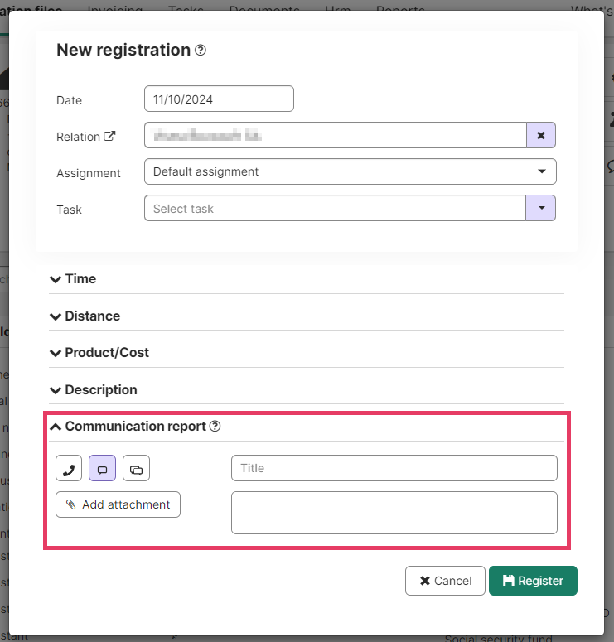Viewport: 614px width, 642px height.
Task: Open the Task dropdown arrow
Action: [x=541, y=208]
